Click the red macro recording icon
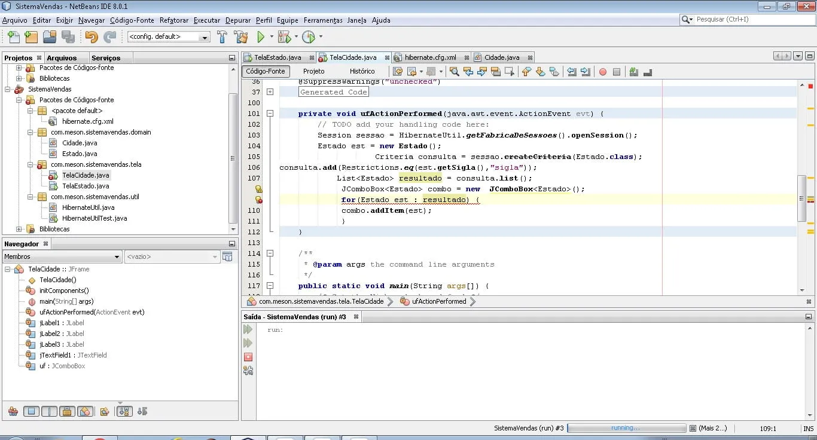817x440 pixels. point(603,72)
